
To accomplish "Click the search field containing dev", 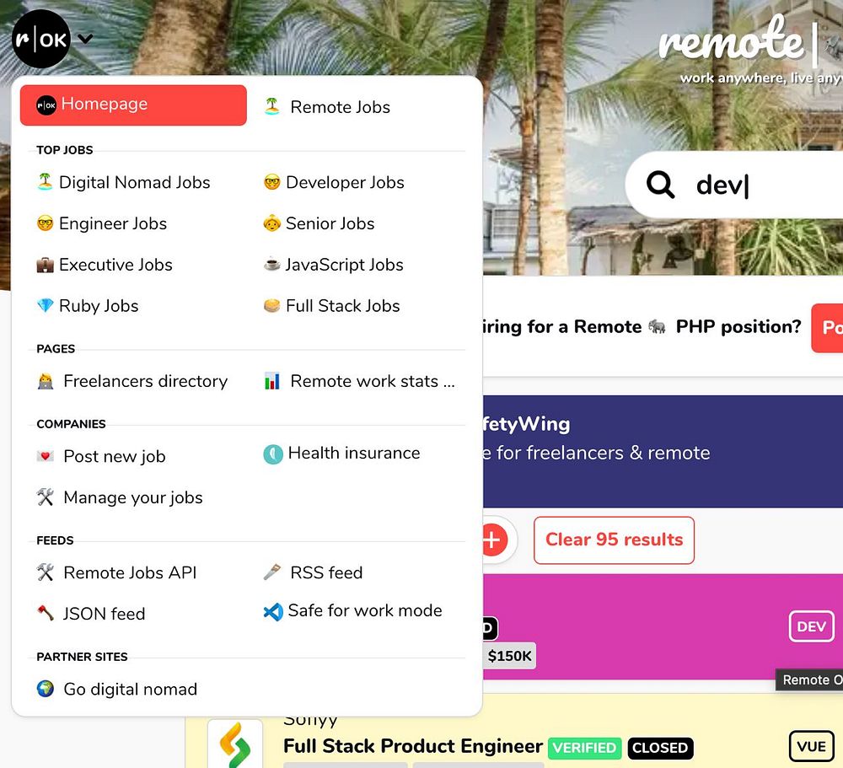I will (734, 185).
